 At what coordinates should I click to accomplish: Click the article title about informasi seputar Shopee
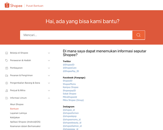click(x=105, y=53)
